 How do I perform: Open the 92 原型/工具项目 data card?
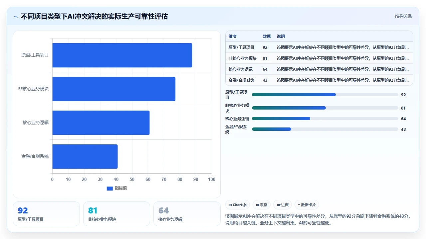coord(46,214)
